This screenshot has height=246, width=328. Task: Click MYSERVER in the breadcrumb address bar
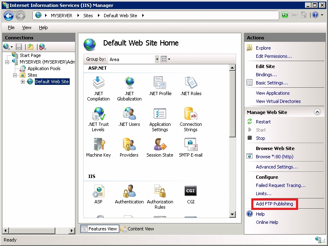[x=61, y=16]
